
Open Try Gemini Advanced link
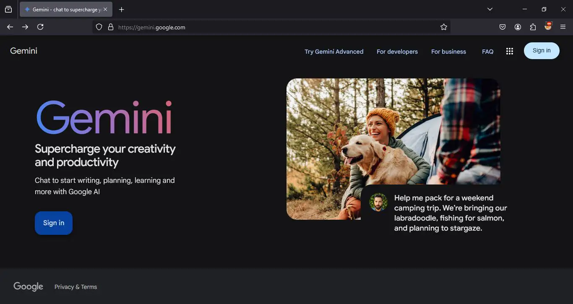pos(334,52)
